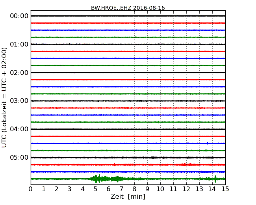The height and width of the screenshot is (205, 256).
Task: Select the x-axis tick label 2
Action: click(57, 189)
